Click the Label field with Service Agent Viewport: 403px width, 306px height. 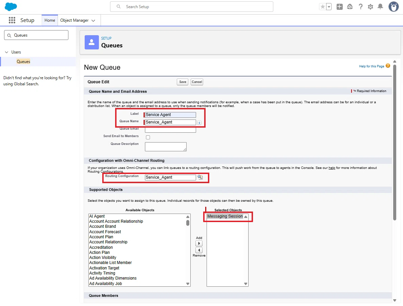pyautogui.click(x=170, y=115)
